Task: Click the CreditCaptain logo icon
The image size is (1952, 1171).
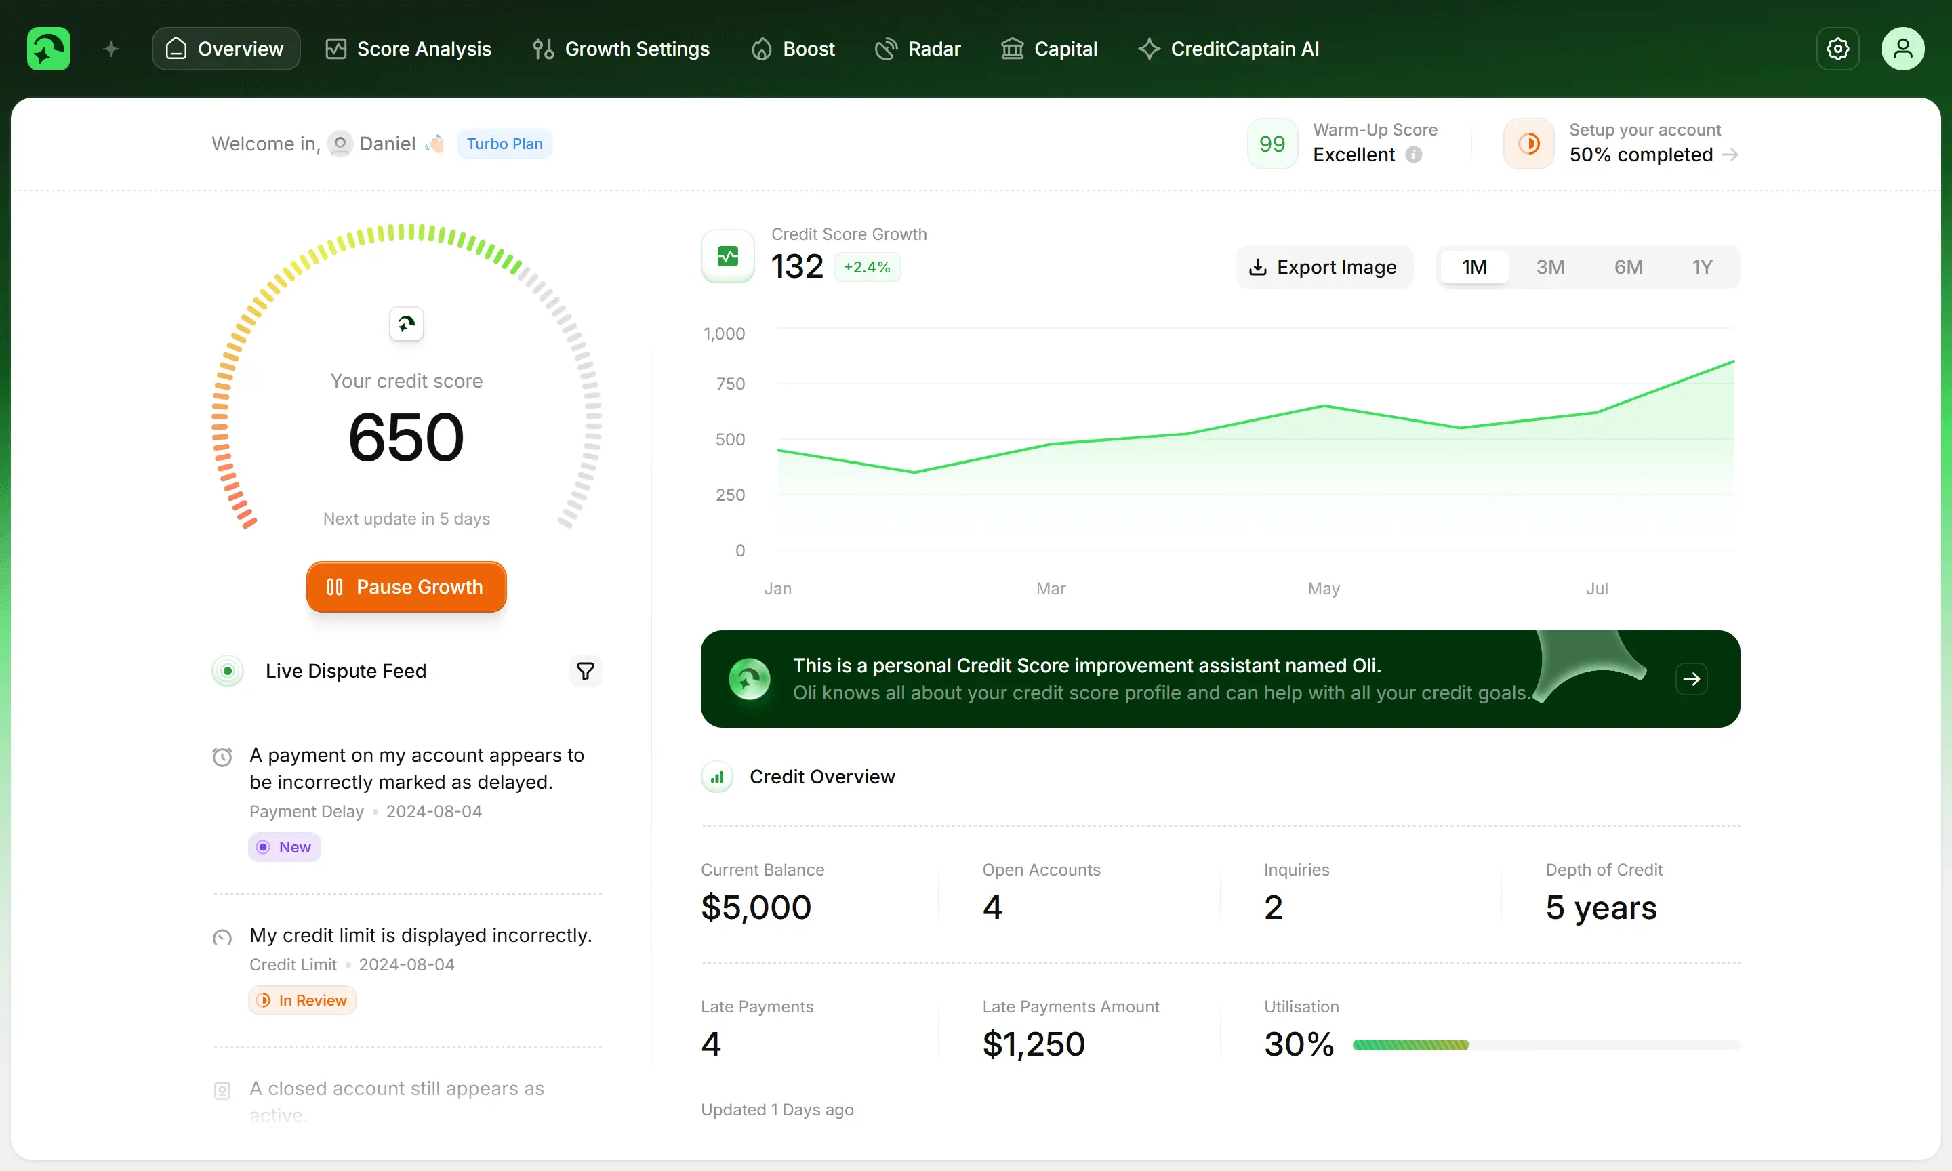Action: coord(48,49)
